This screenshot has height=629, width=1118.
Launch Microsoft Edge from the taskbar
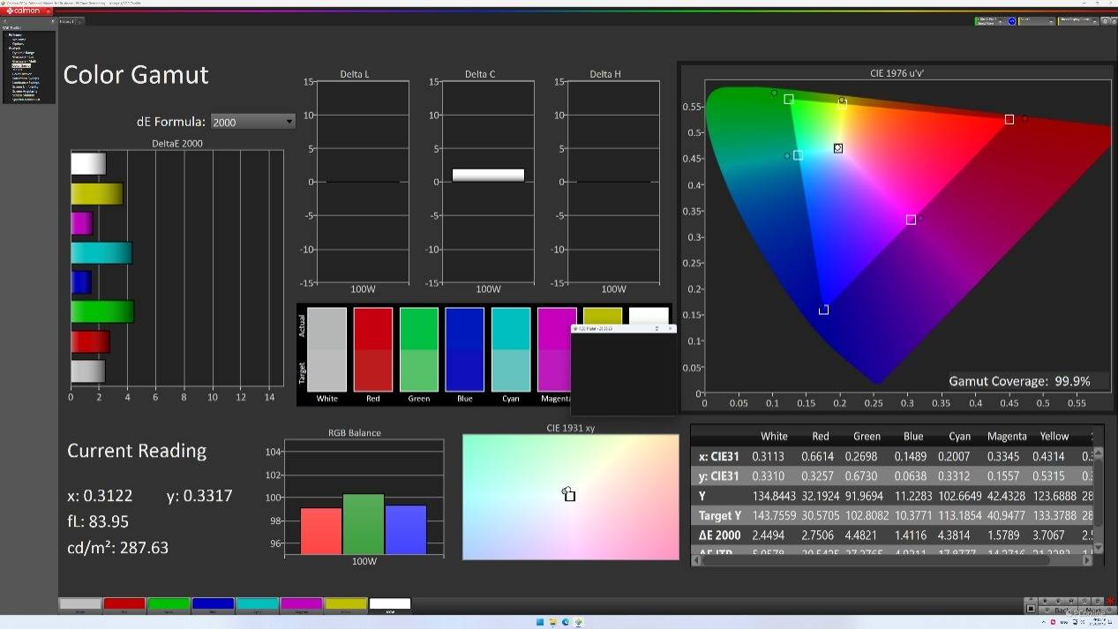[566, 622]
